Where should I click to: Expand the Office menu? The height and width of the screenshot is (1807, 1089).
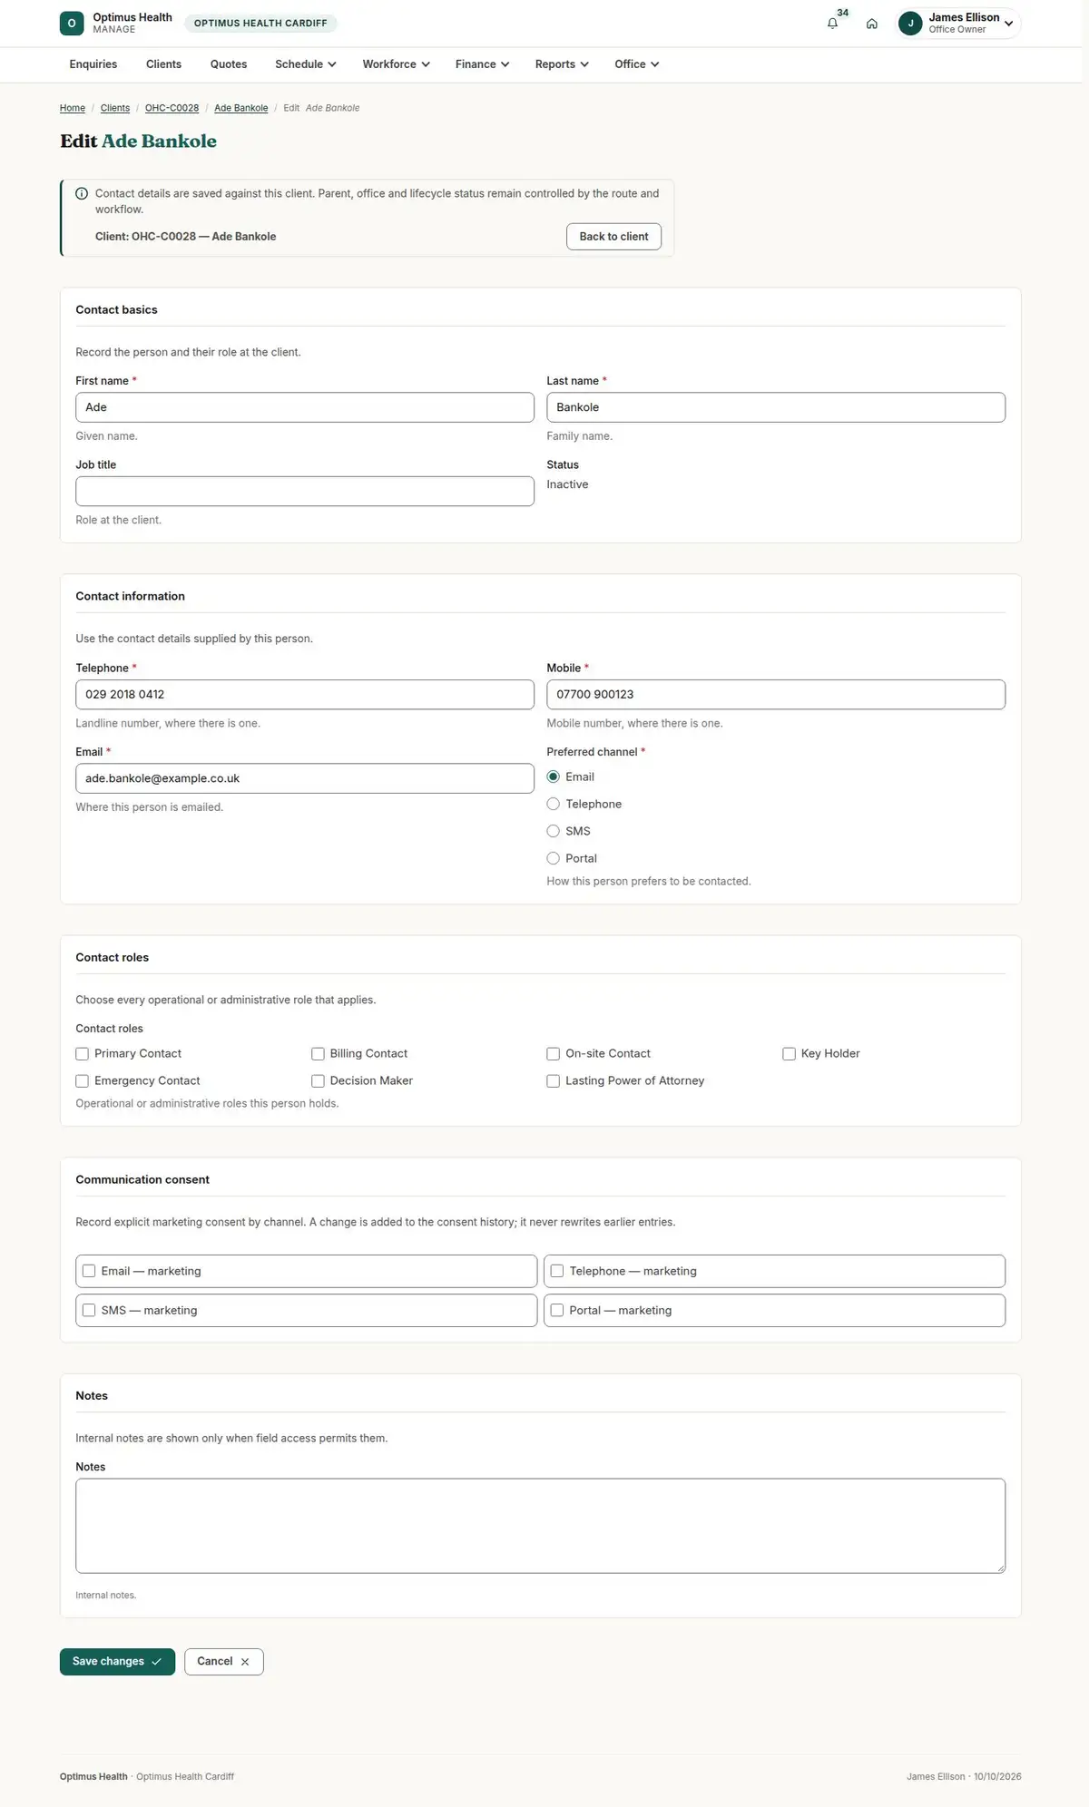pyautogui.click(x=636, y=64)
